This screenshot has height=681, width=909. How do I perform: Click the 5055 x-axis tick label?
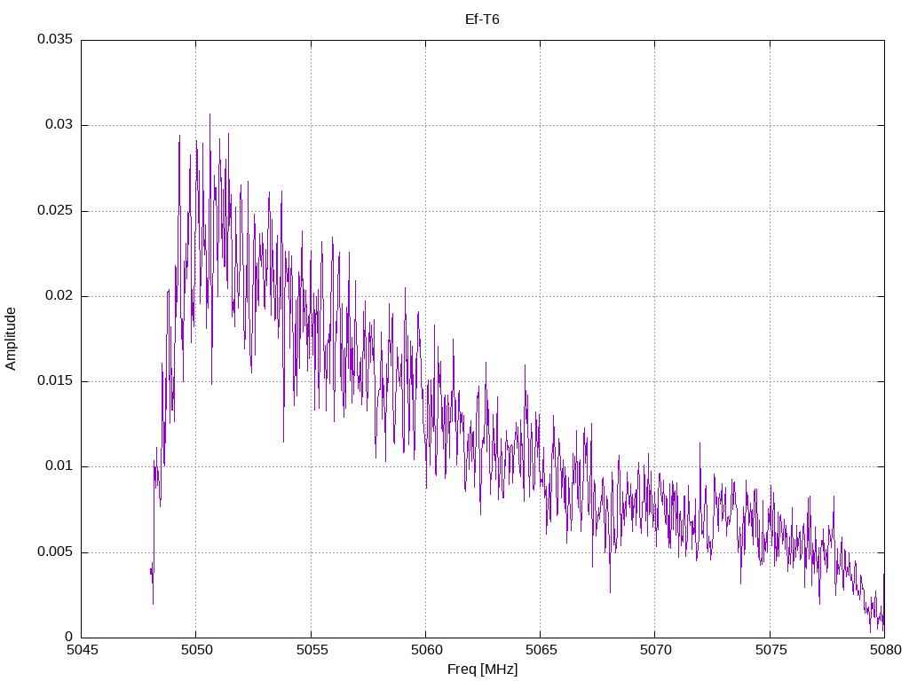click(x=312, y=650)
